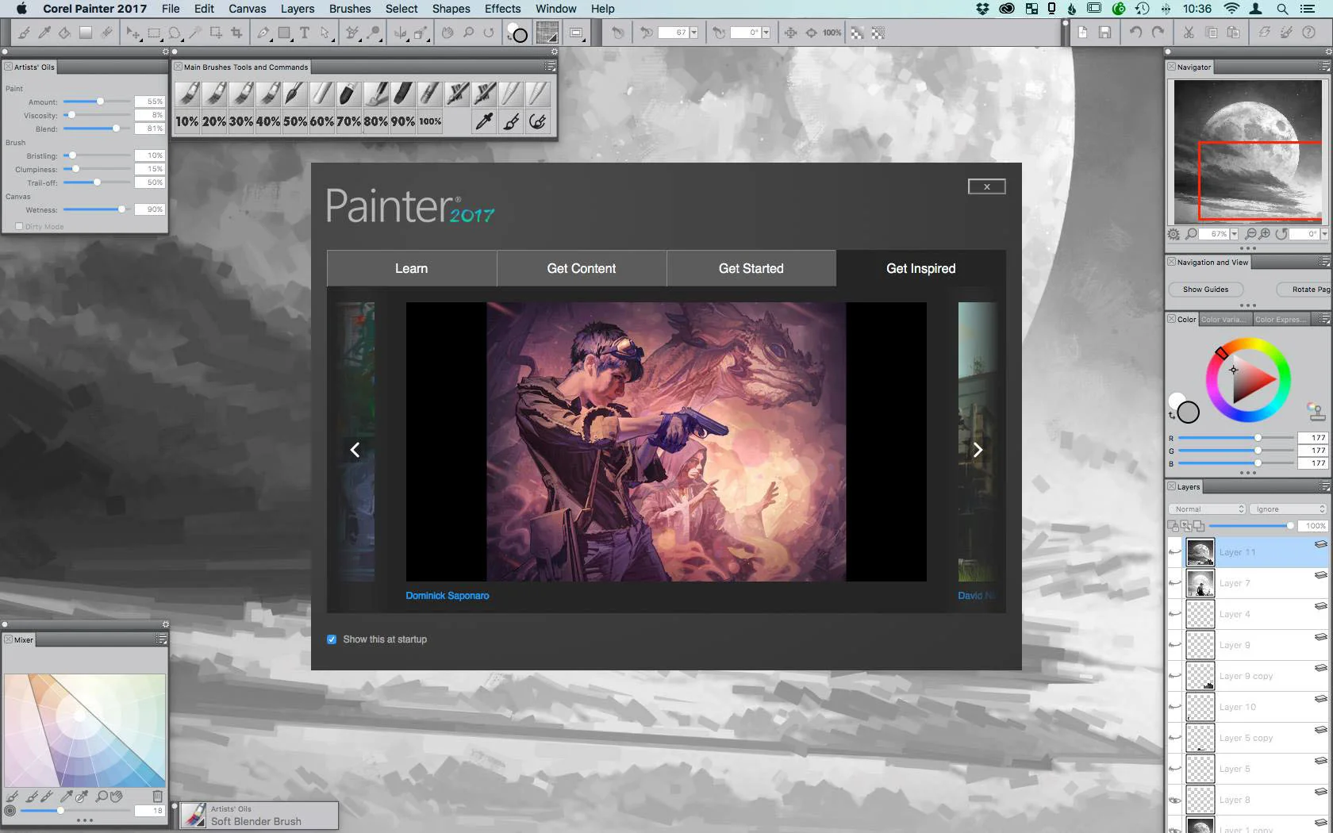
Task: Click the Cut scissors icon
Action: click(x=1189, y=33)
